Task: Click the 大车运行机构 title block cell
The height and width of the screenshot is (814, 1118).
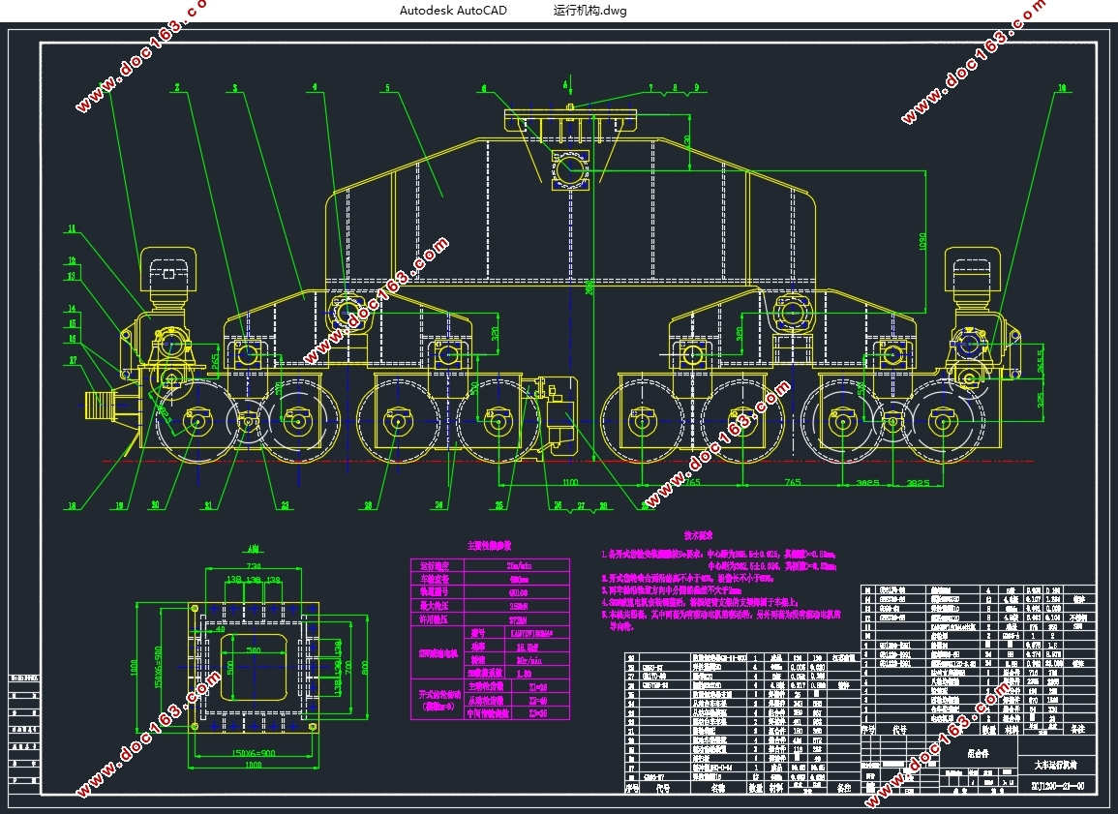Action: pos(1056,765)
